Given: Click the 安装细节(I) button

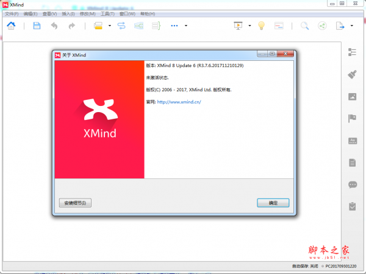Looking at the screenshot, I should (75, 203).
